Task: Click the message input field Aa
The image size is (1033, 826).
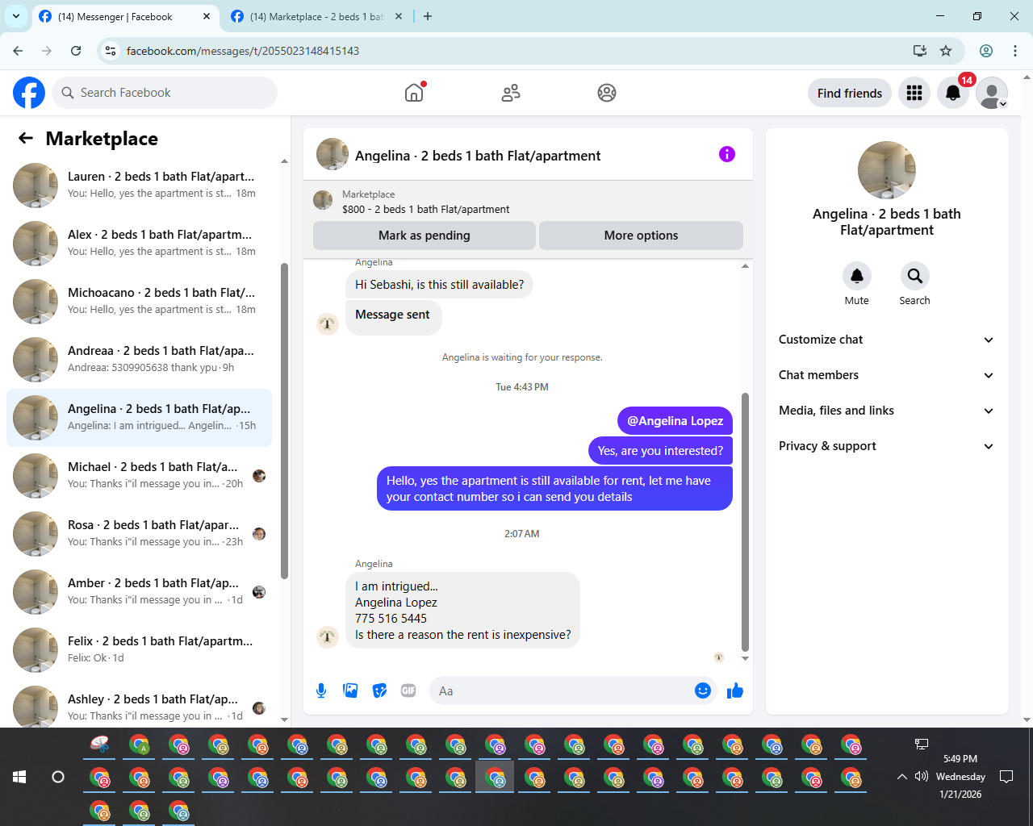Action: [562, 690]
